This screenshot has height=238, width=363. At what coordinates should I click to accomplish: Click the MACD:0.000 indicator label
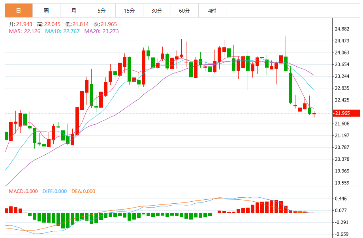pos(23,191)
